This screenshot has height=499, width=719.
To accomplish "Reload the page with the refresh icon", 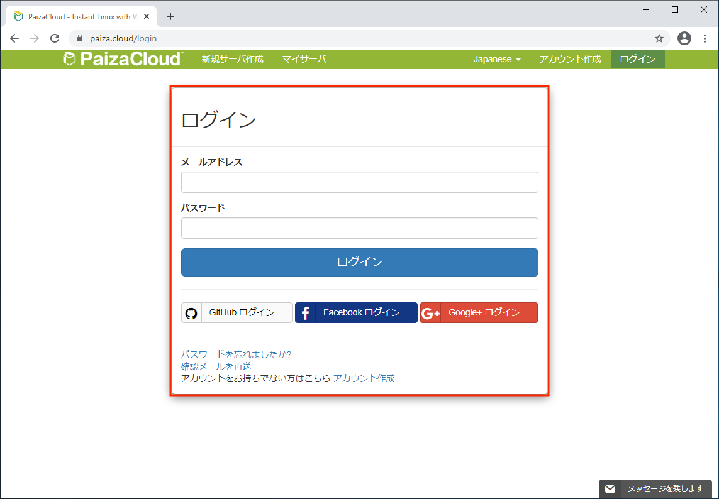I will pos(55,38).
